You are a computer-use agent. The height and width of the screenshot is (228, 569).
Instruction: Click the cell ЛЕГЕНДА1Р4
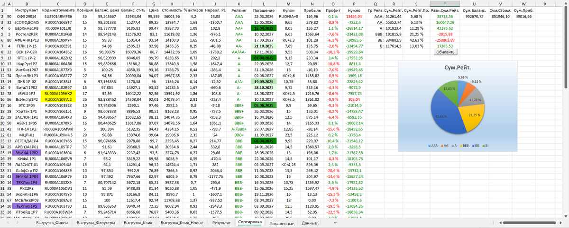[x=27, y=141]
